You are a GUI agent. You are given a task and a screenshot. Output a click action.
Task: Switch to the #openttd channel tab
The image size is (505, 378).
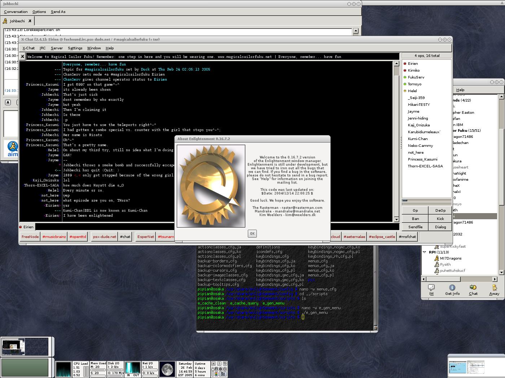click(x=78, y=237)
